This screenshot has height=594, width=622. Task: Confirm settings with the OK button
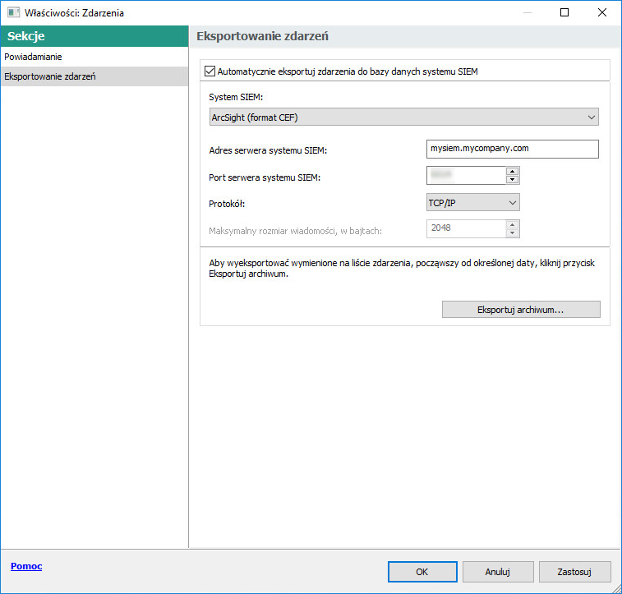point(422,572)
